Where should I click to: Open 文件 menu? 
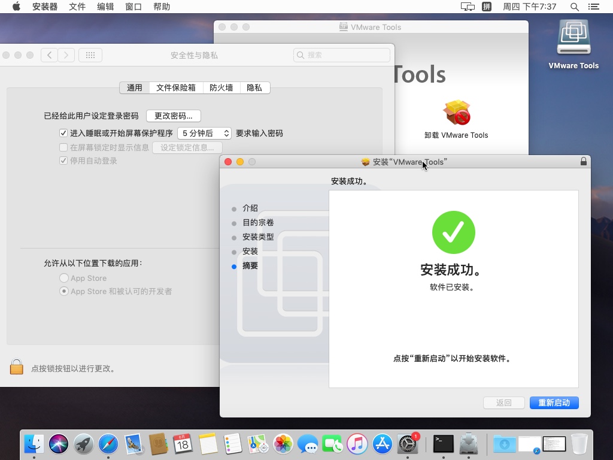(77, 7)
